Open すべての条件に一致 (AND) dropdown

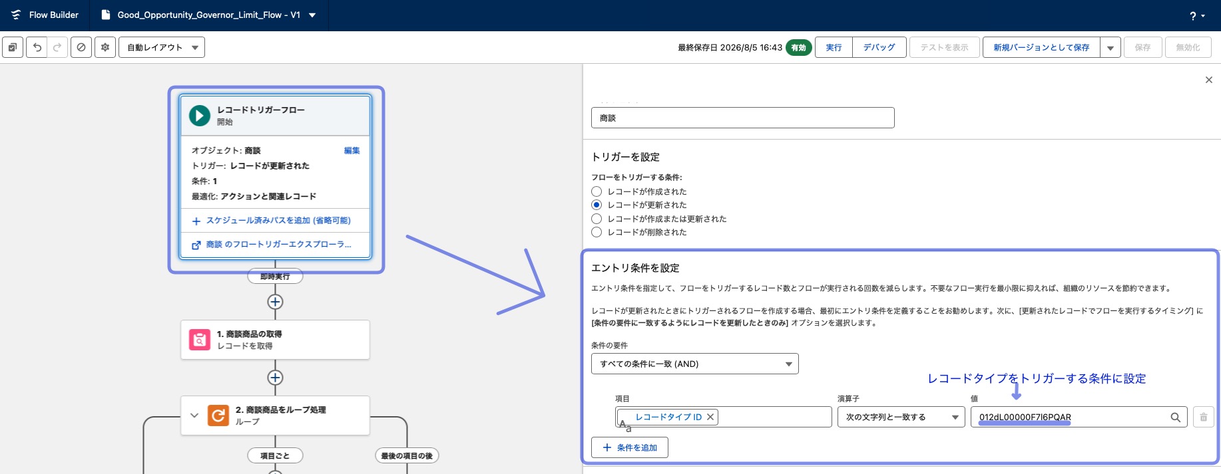click(694, 364)
